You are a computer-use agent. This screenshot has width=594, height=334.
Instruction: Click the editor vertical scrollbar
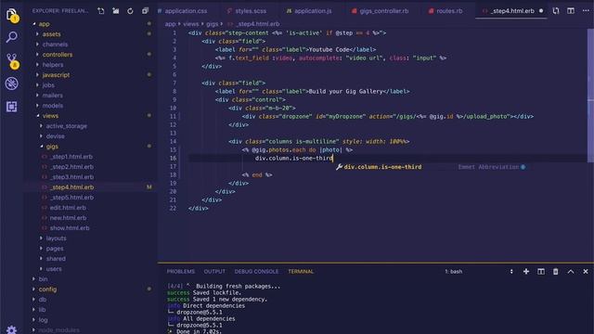(x=590, y=95)
